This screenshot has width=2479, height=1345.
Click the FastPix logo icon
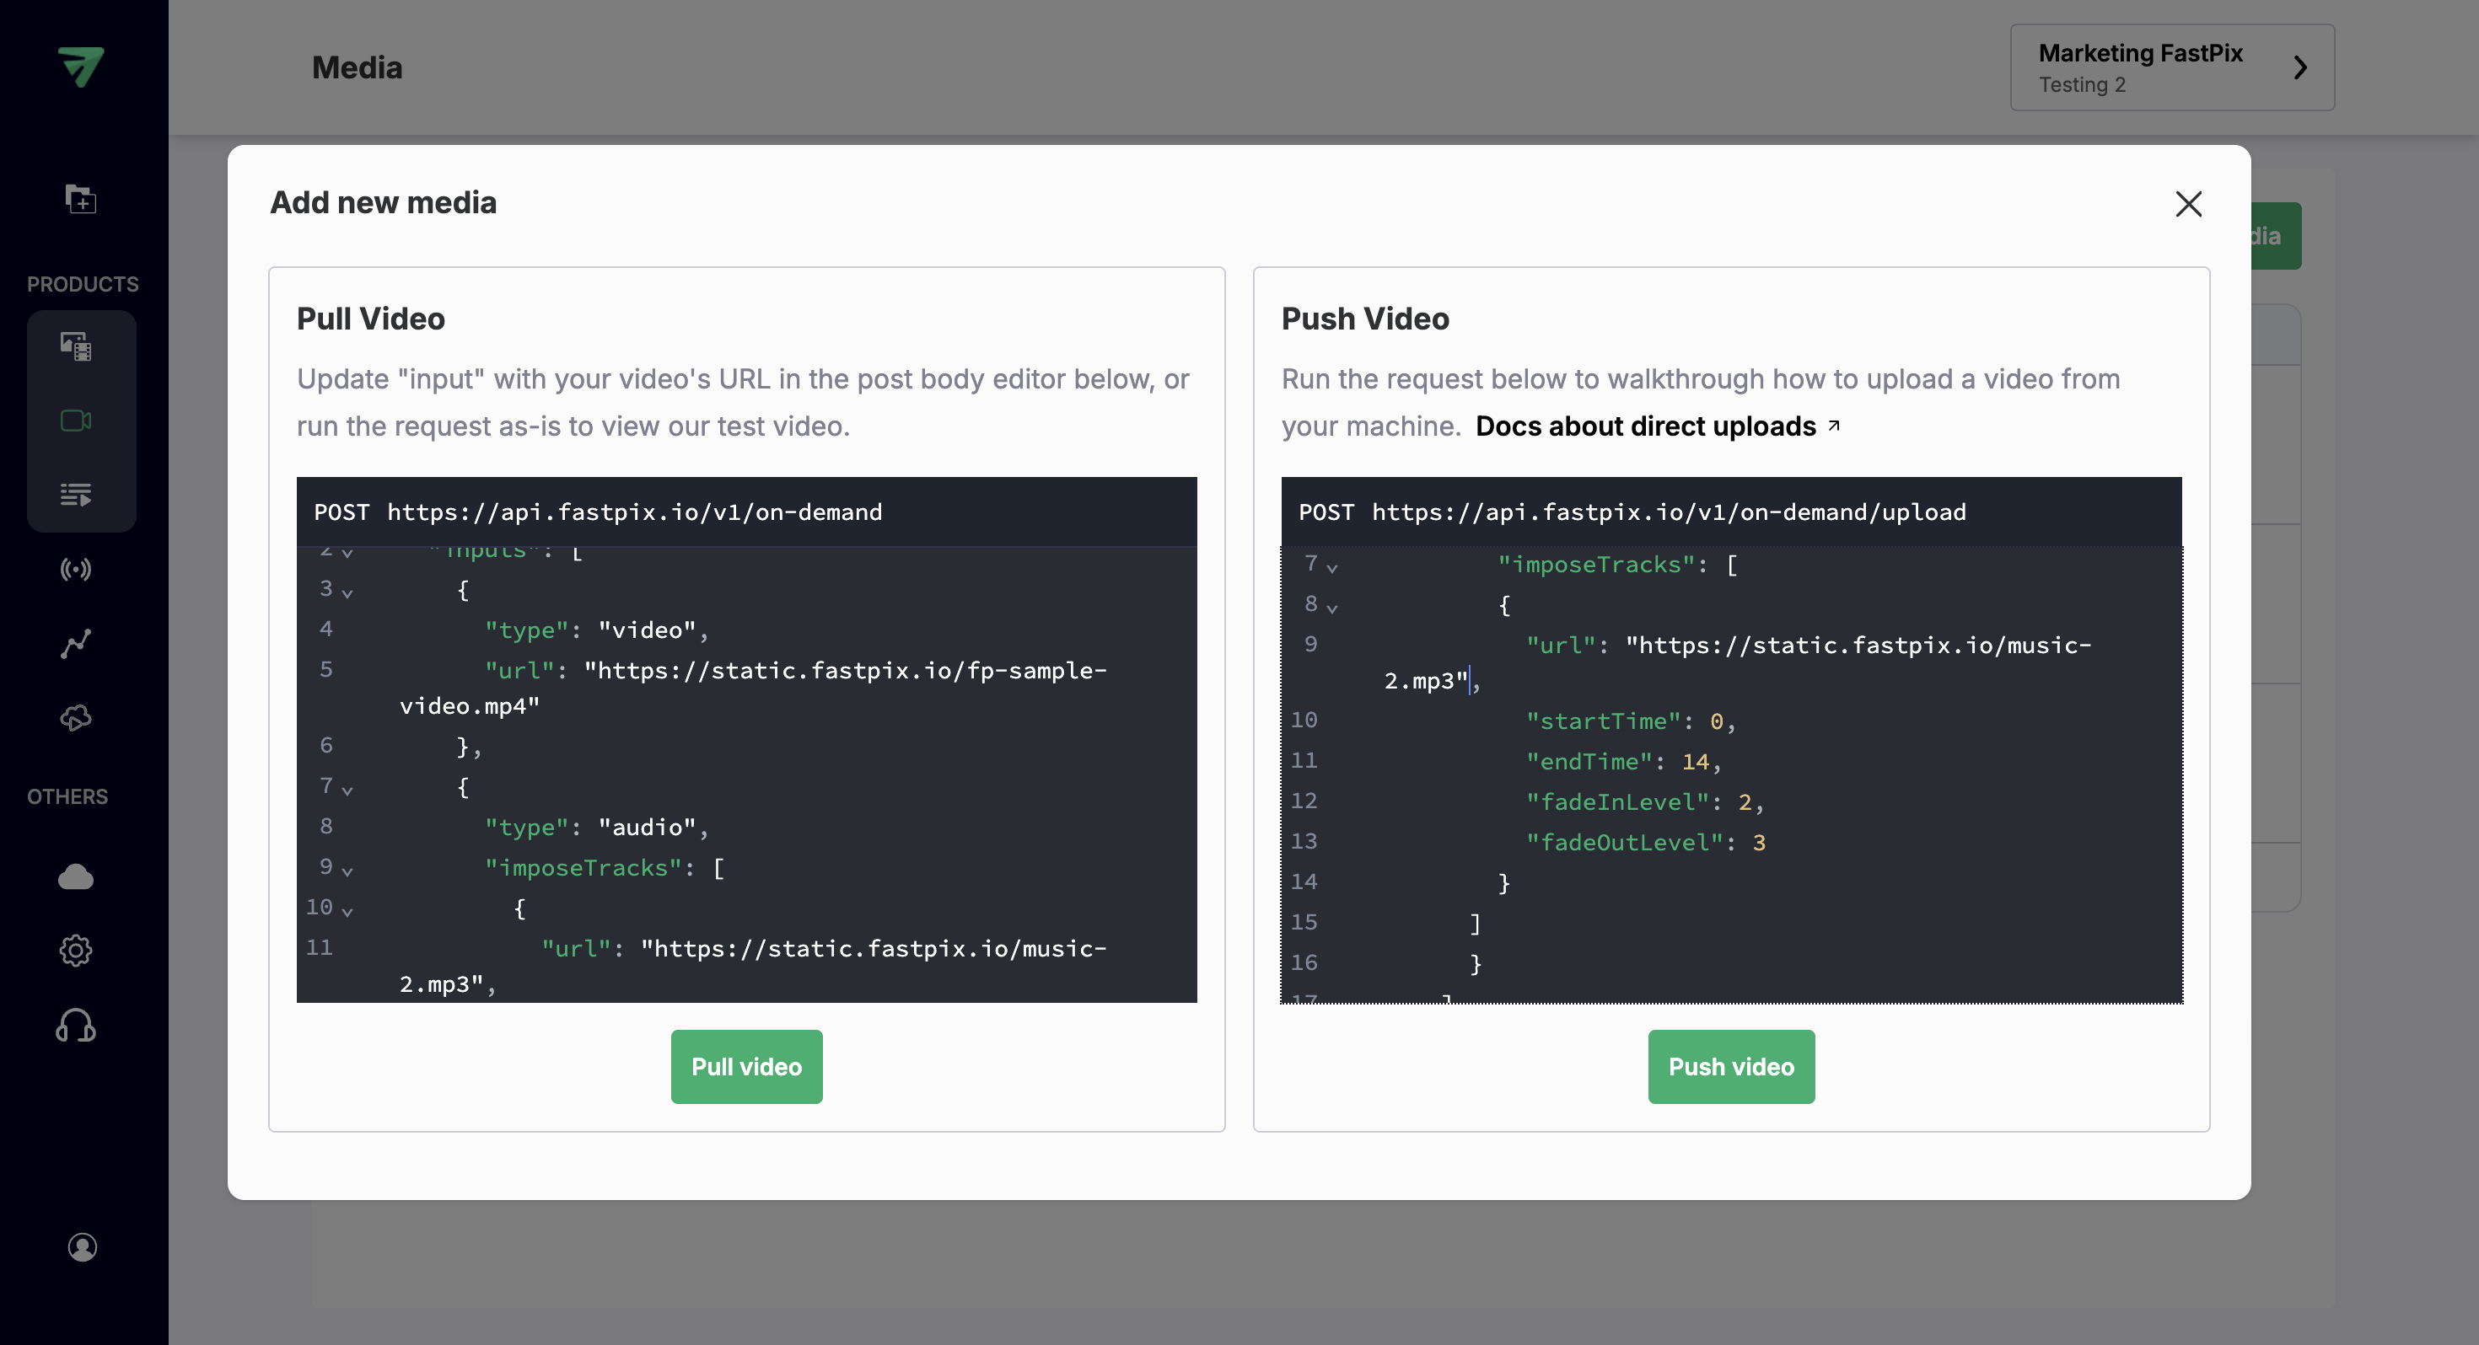click(81, 67)
